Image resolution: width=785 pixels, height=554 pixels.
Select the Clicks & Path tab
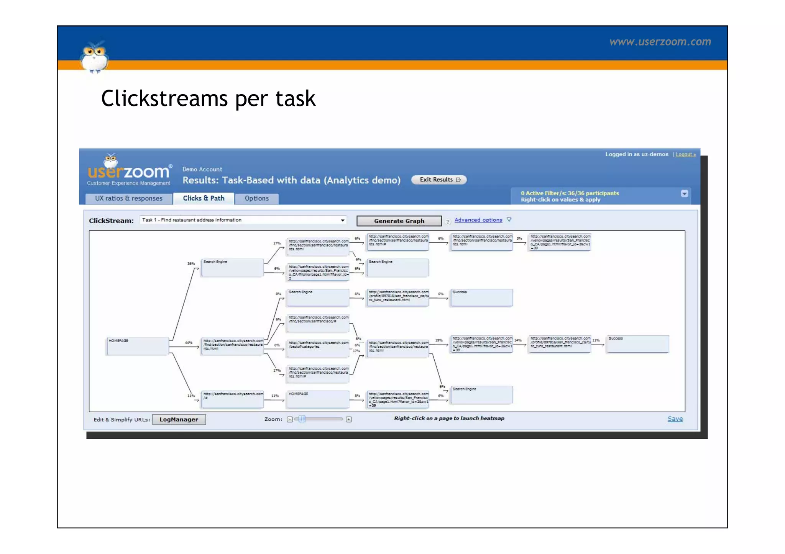(204, 198)
